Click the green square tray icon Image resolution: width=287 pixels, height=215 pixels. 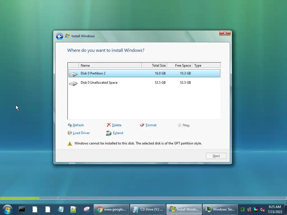coord(242,209)
